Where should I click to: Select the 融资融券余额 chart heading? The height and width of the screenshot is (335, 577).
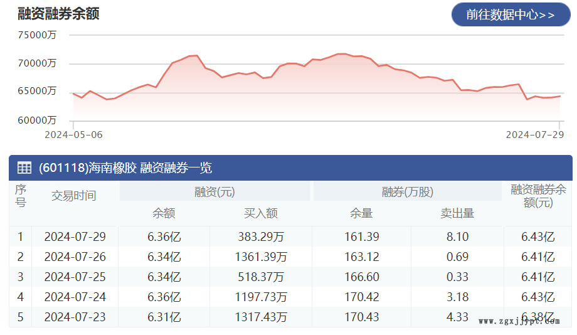point(58,14)
